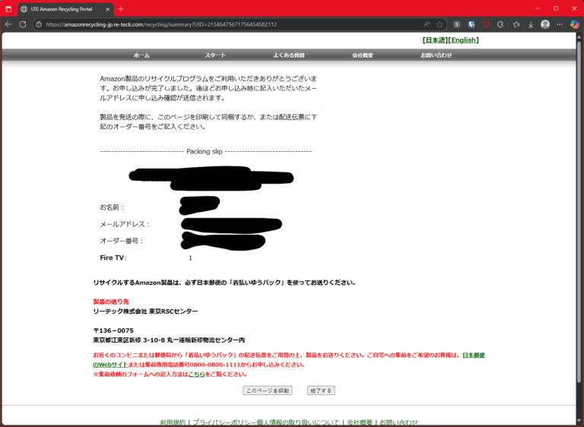Click the site info lock icon
Viewport: 584px width, 427px height.
[39, 24]
